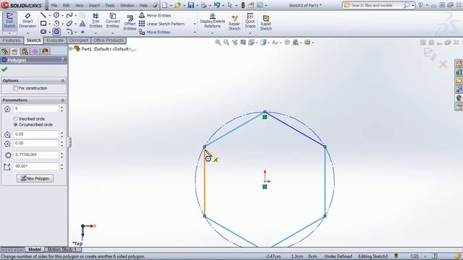Click the active Polygon tool icon
Viewport: 463px width, 260px height.
[56, 32]
